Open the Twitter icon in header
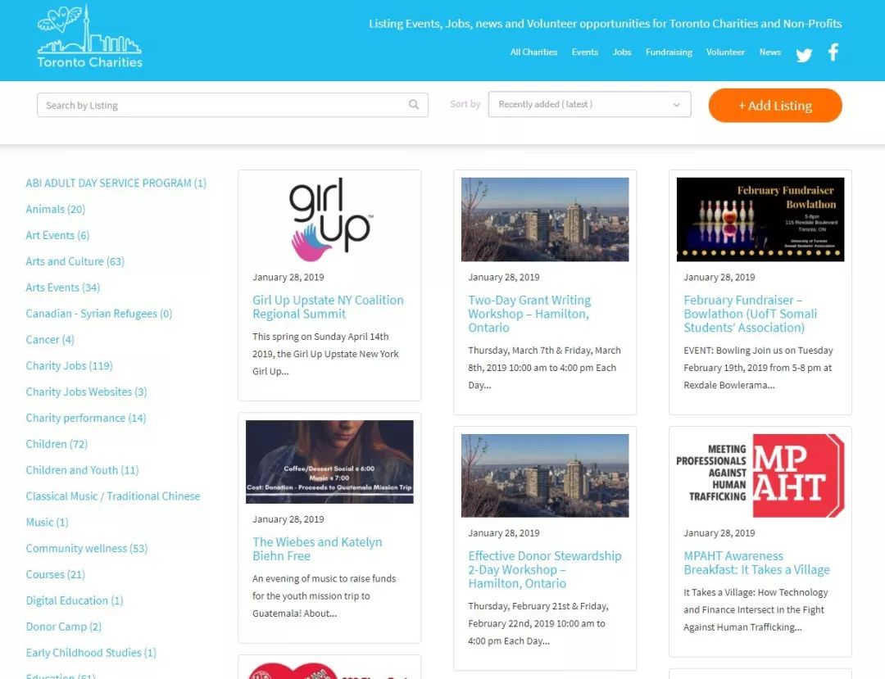Image resolution: width=885 pixels, height=679 pixels. pos(804,54)
